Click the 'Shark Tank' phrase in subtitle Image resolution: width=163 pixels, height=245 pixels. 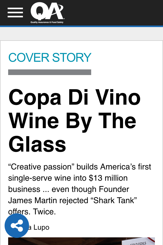[115, 201]
